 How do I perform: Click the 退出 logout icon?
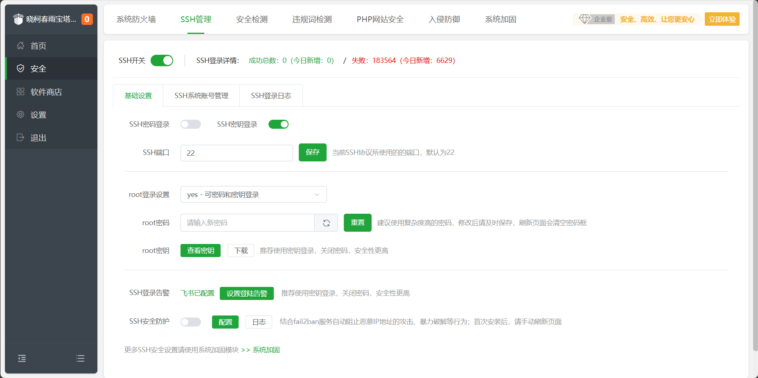point(20,138)
